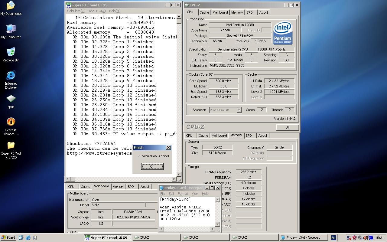The height and width of the screenshot is (242, 387).
Task: Activate Super PI taskbar button
Action: (x=108, y=237)
